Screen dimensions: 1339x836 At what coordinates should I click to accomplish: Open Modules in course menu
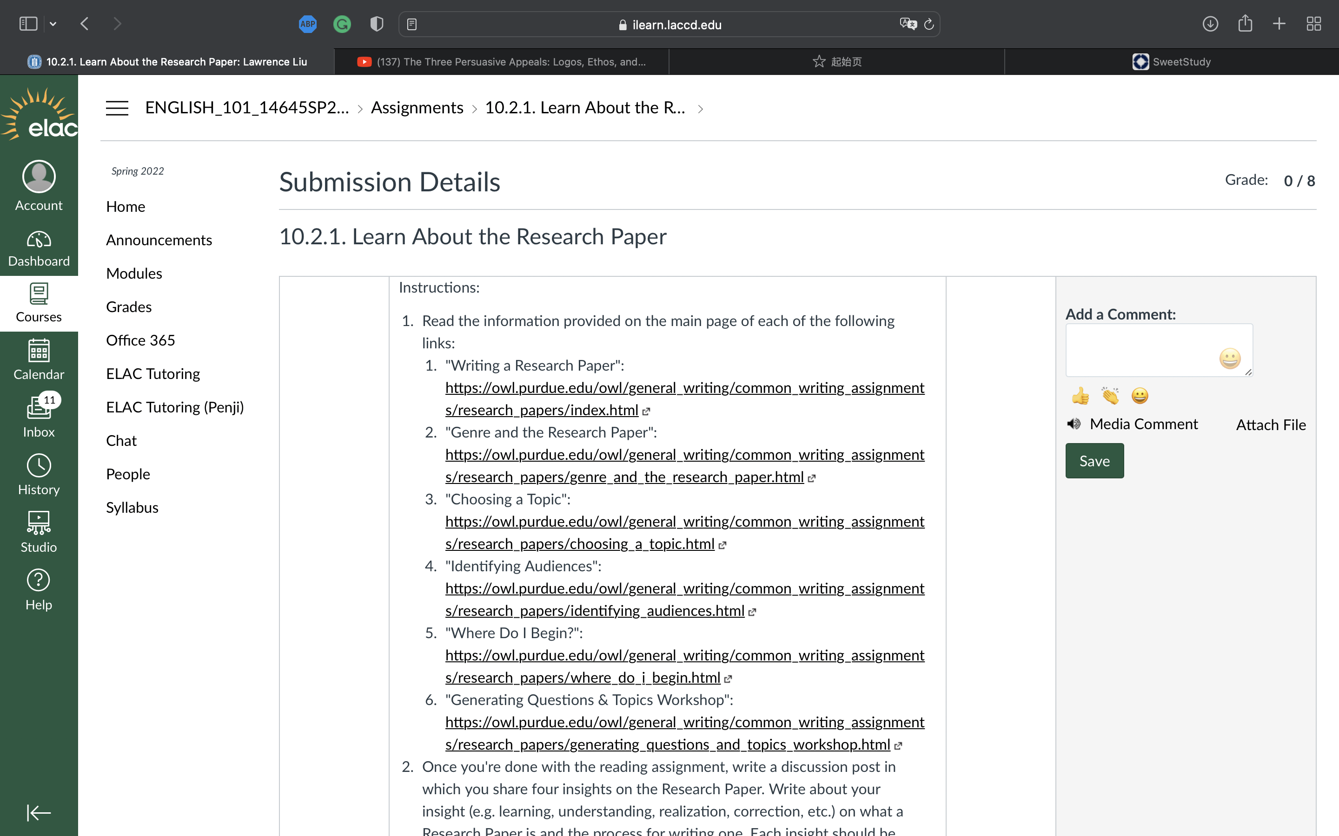click(x=134, y=273)
